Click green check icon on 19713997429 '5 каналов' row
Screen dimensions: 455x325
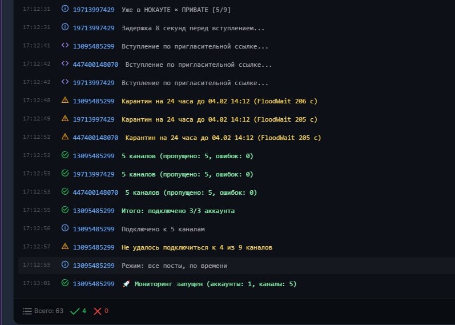(65, 173)
